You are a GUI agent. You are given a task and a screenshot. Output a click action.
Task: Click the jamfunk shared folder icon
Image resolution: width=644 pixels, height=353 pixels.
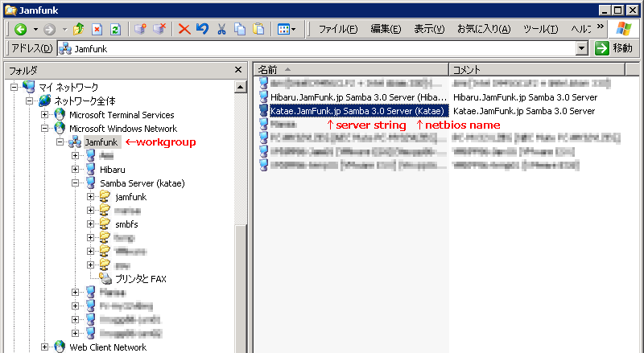[x=105, y=197]
